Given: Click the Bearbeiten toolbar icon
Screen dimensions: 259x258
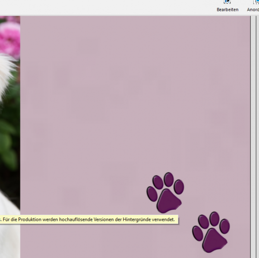Looking at the screenshot, I should [227, 5].
